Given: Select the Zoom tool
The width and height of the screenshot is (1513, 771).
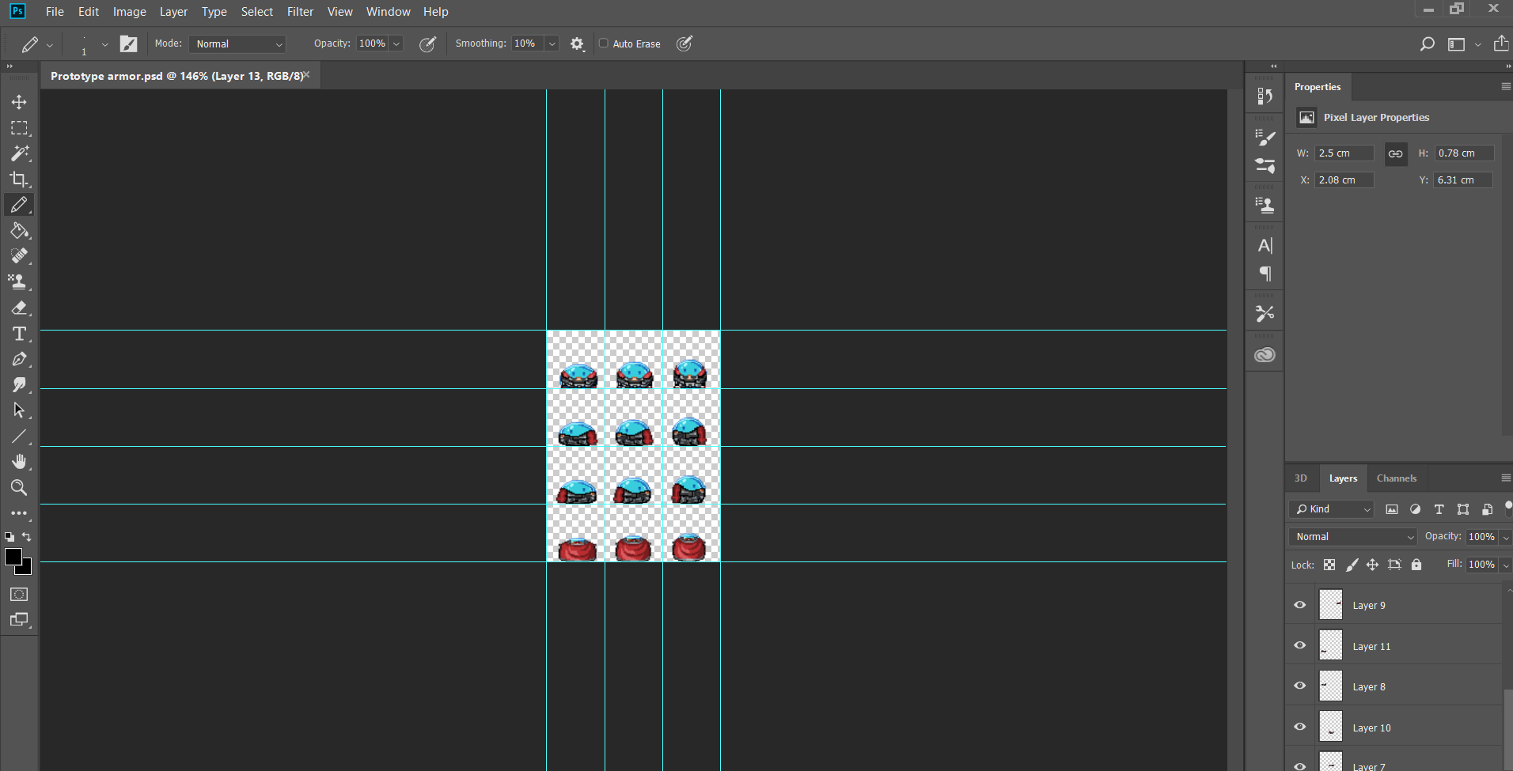Looking at the screenshot, I should (19, 487).
